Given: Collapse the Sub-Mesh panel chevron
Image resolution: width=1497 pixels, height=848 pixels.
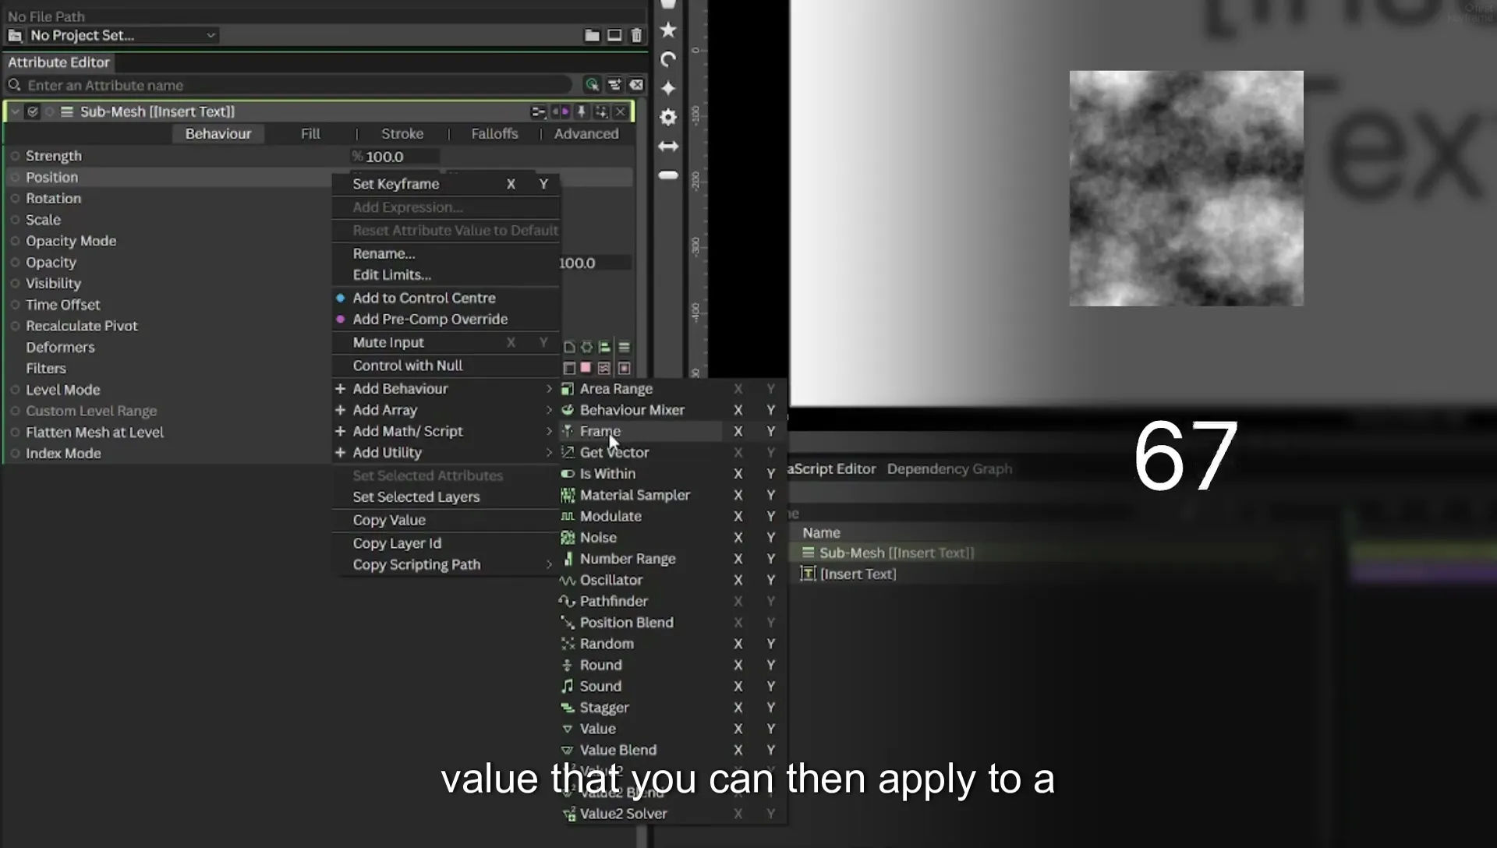Looking at the screenshot, I should point(15,112).
